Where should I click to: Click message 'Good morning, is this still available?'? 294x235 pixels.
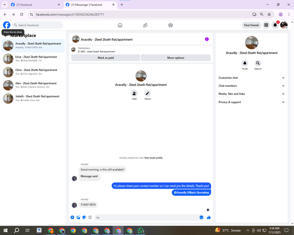(102, 170)
